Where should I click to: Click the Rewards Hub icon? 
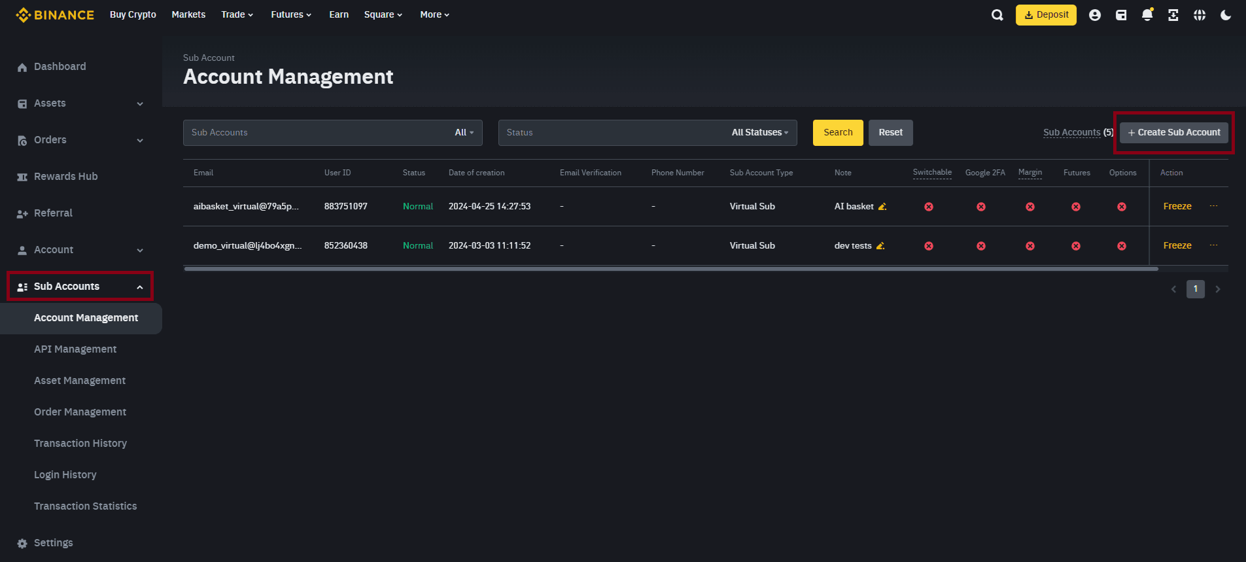coord(22,177)
